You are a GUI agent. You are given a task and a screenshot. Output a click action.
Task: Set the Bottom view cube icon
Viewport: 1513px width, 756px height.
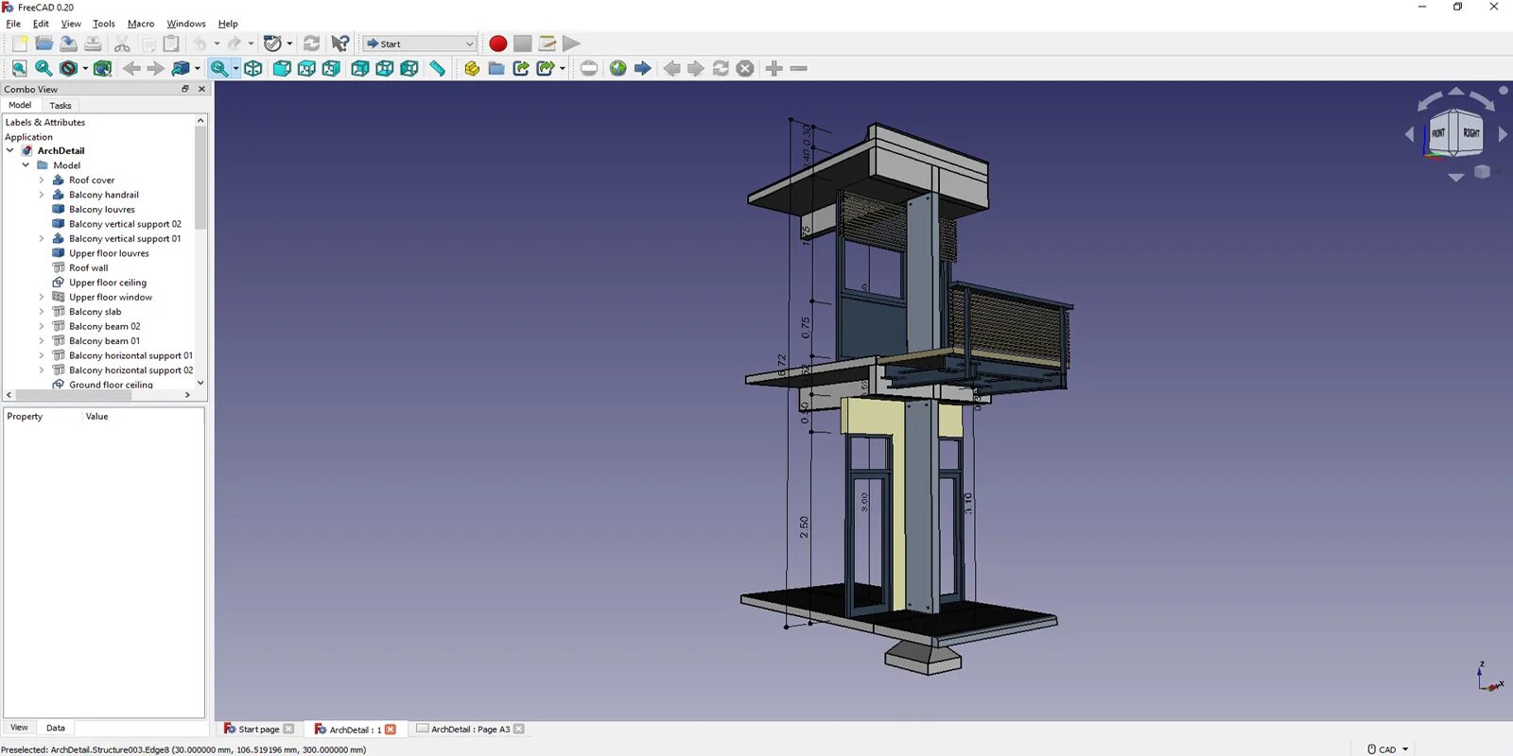coord(385,68)
